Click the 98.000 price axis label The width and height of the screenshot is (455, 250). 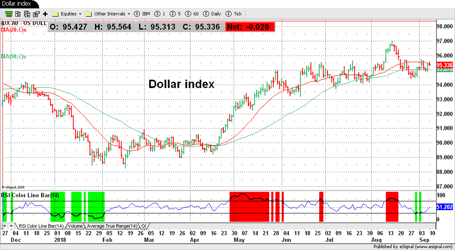[445, 26]
